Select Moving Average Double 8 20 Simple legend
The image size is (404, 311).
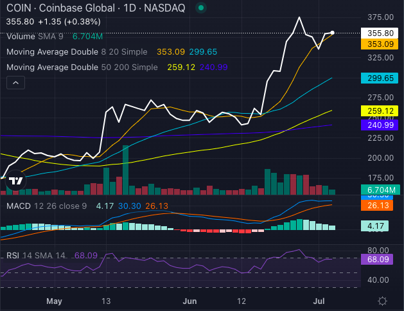[x=77, y=52]
